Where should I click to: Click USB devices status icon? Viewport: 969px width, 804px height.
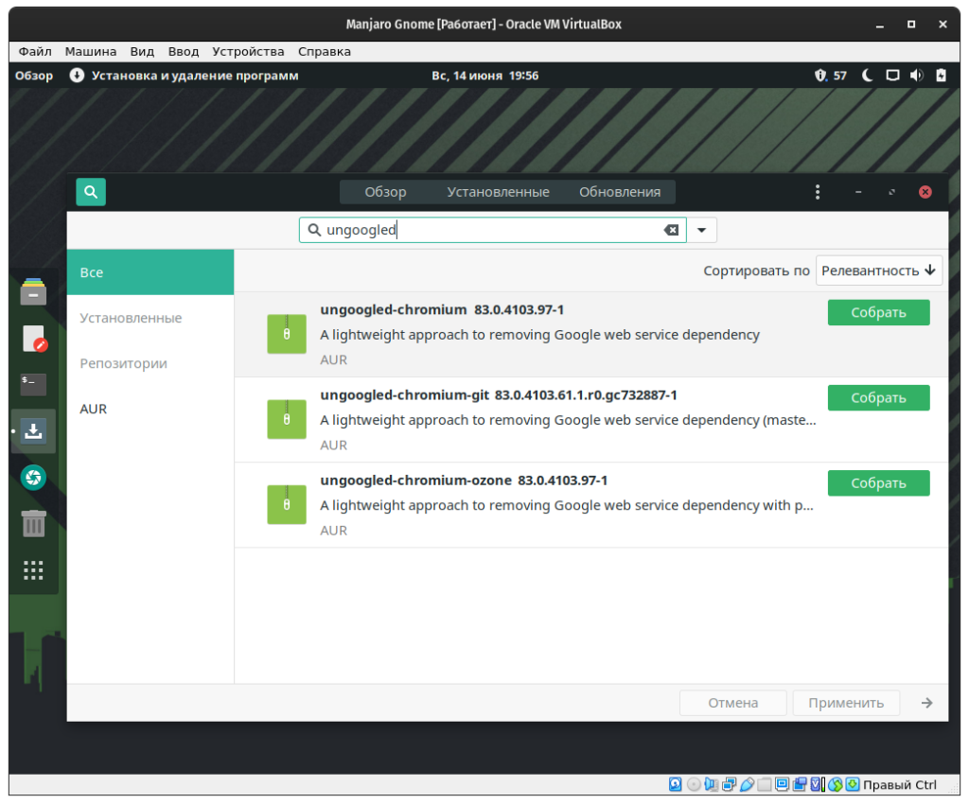(747, 784)
